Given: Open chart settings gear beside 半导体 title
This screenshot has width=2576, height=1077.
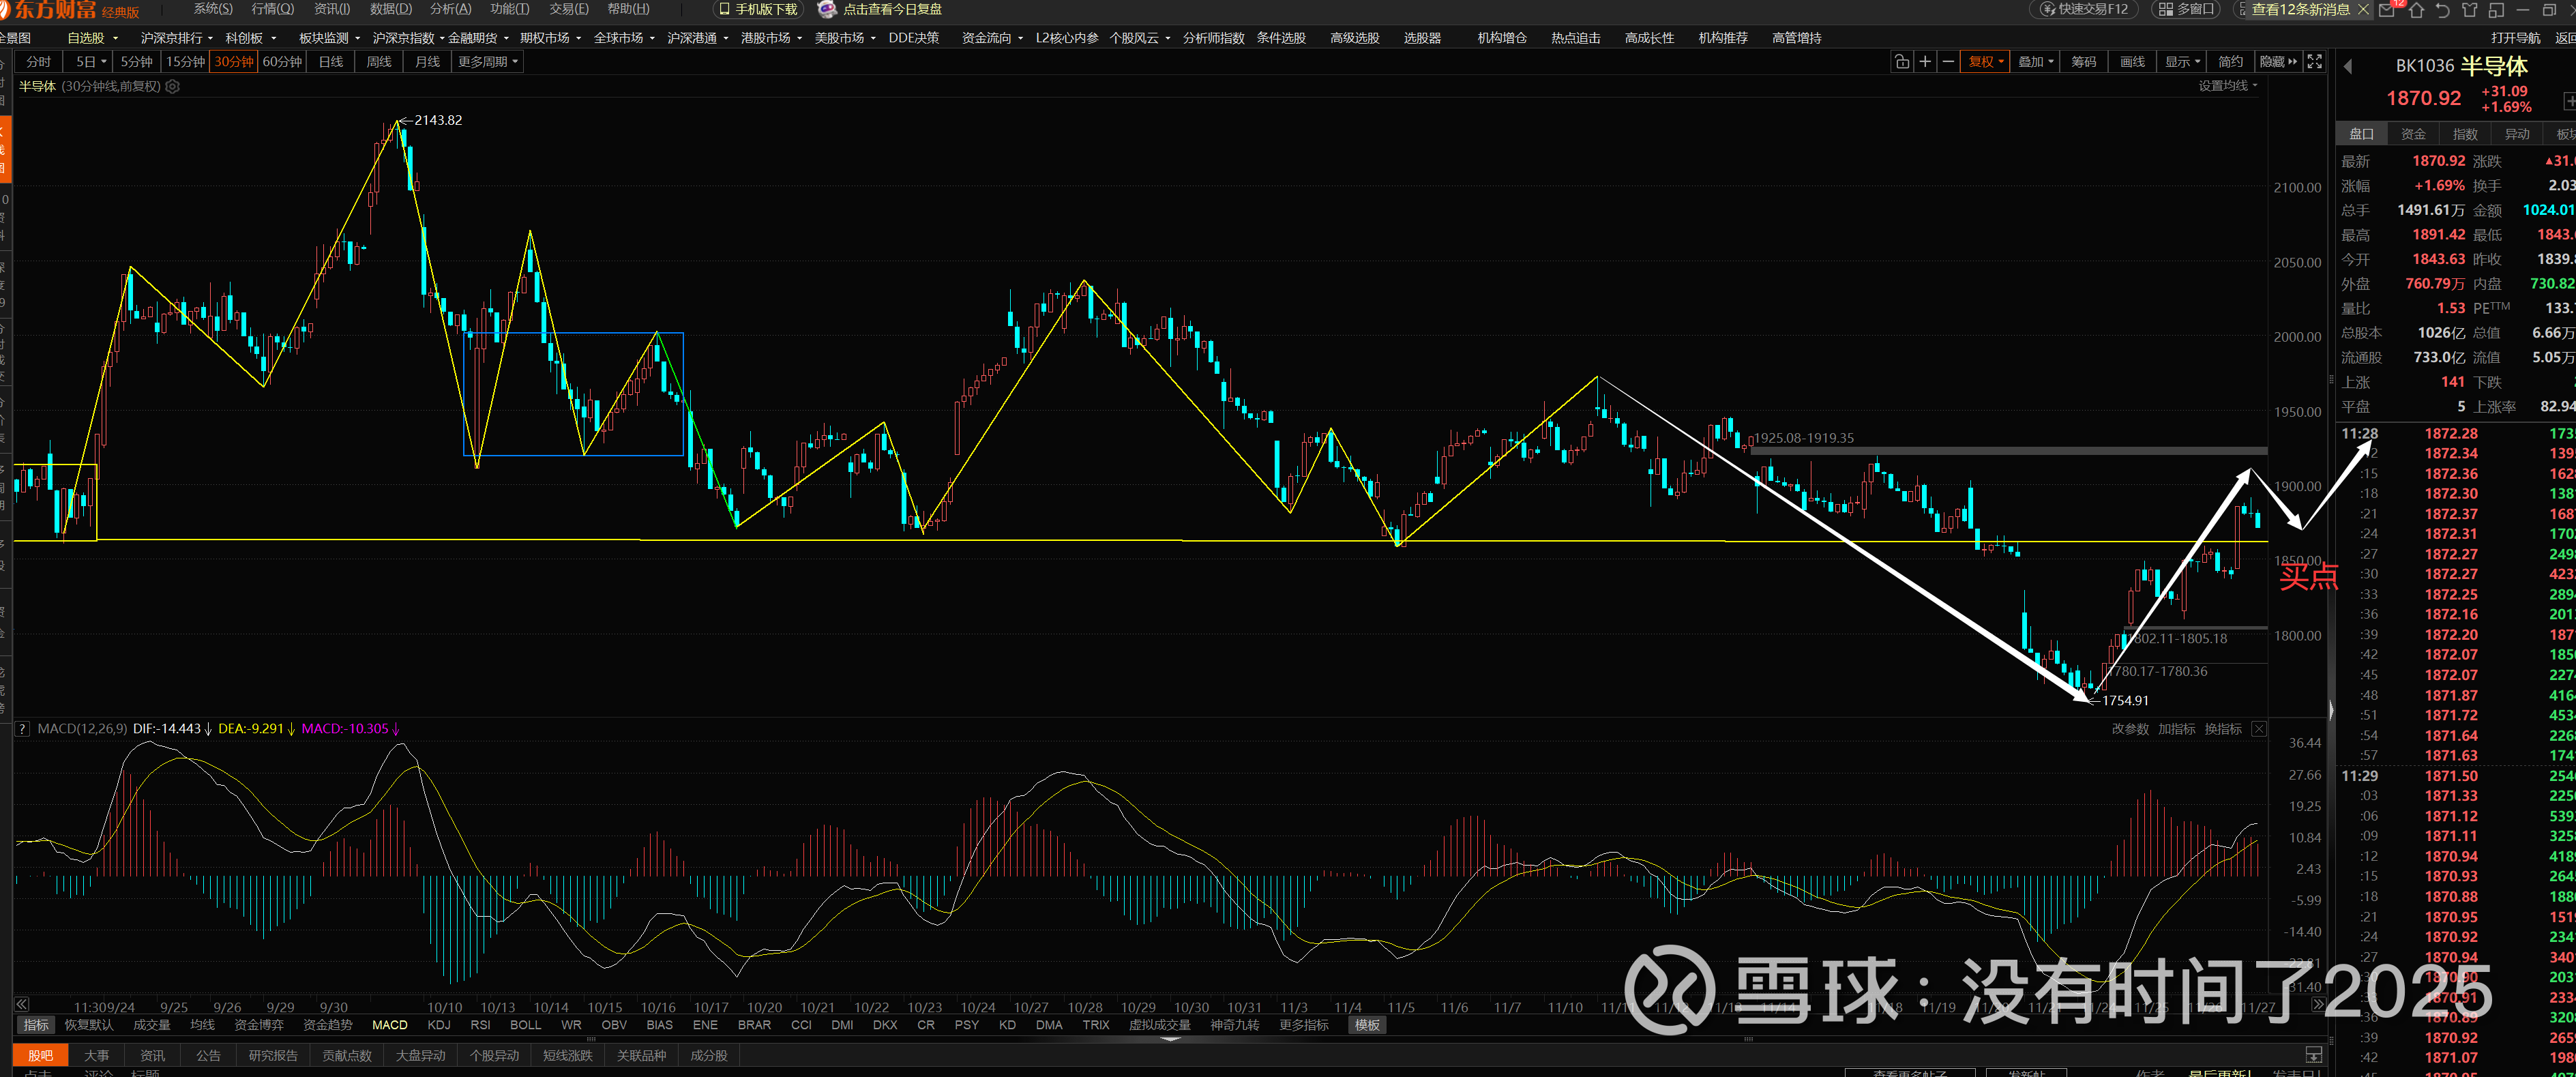Looking at the screenshot, I should click(173, 87).
